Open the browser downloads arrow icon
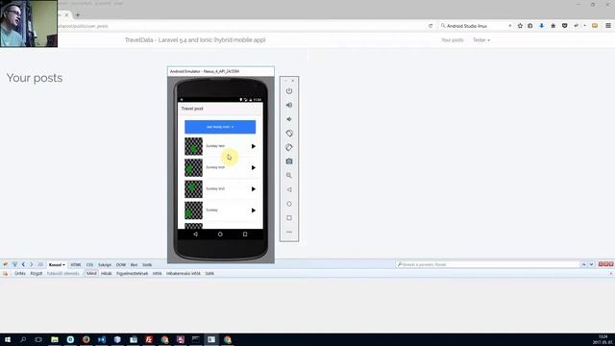The height and width of the screenshot is (346, 615). tap(542, 26)
